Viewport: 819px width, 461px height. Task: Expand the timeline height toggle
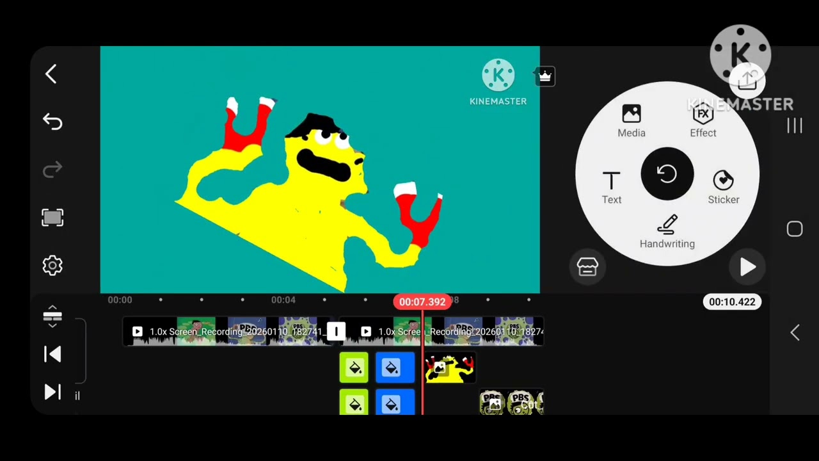[52, 316]
